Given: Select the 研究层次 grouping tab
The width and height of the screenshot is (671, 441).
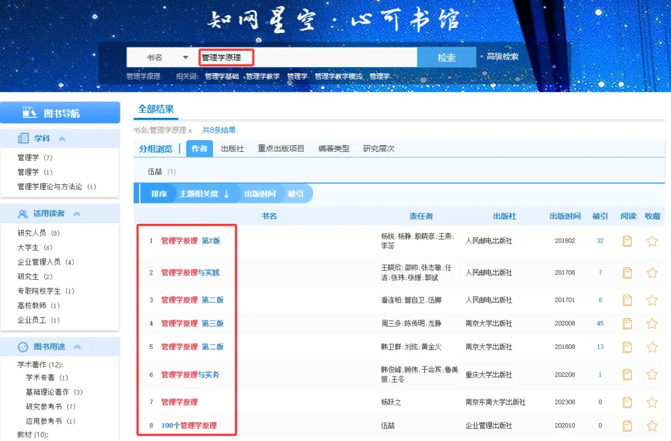Looking at the screenshot, I should [378, 149].
